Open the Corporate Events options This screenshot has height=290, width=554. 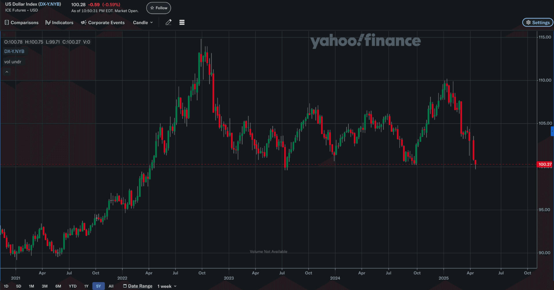102,23
